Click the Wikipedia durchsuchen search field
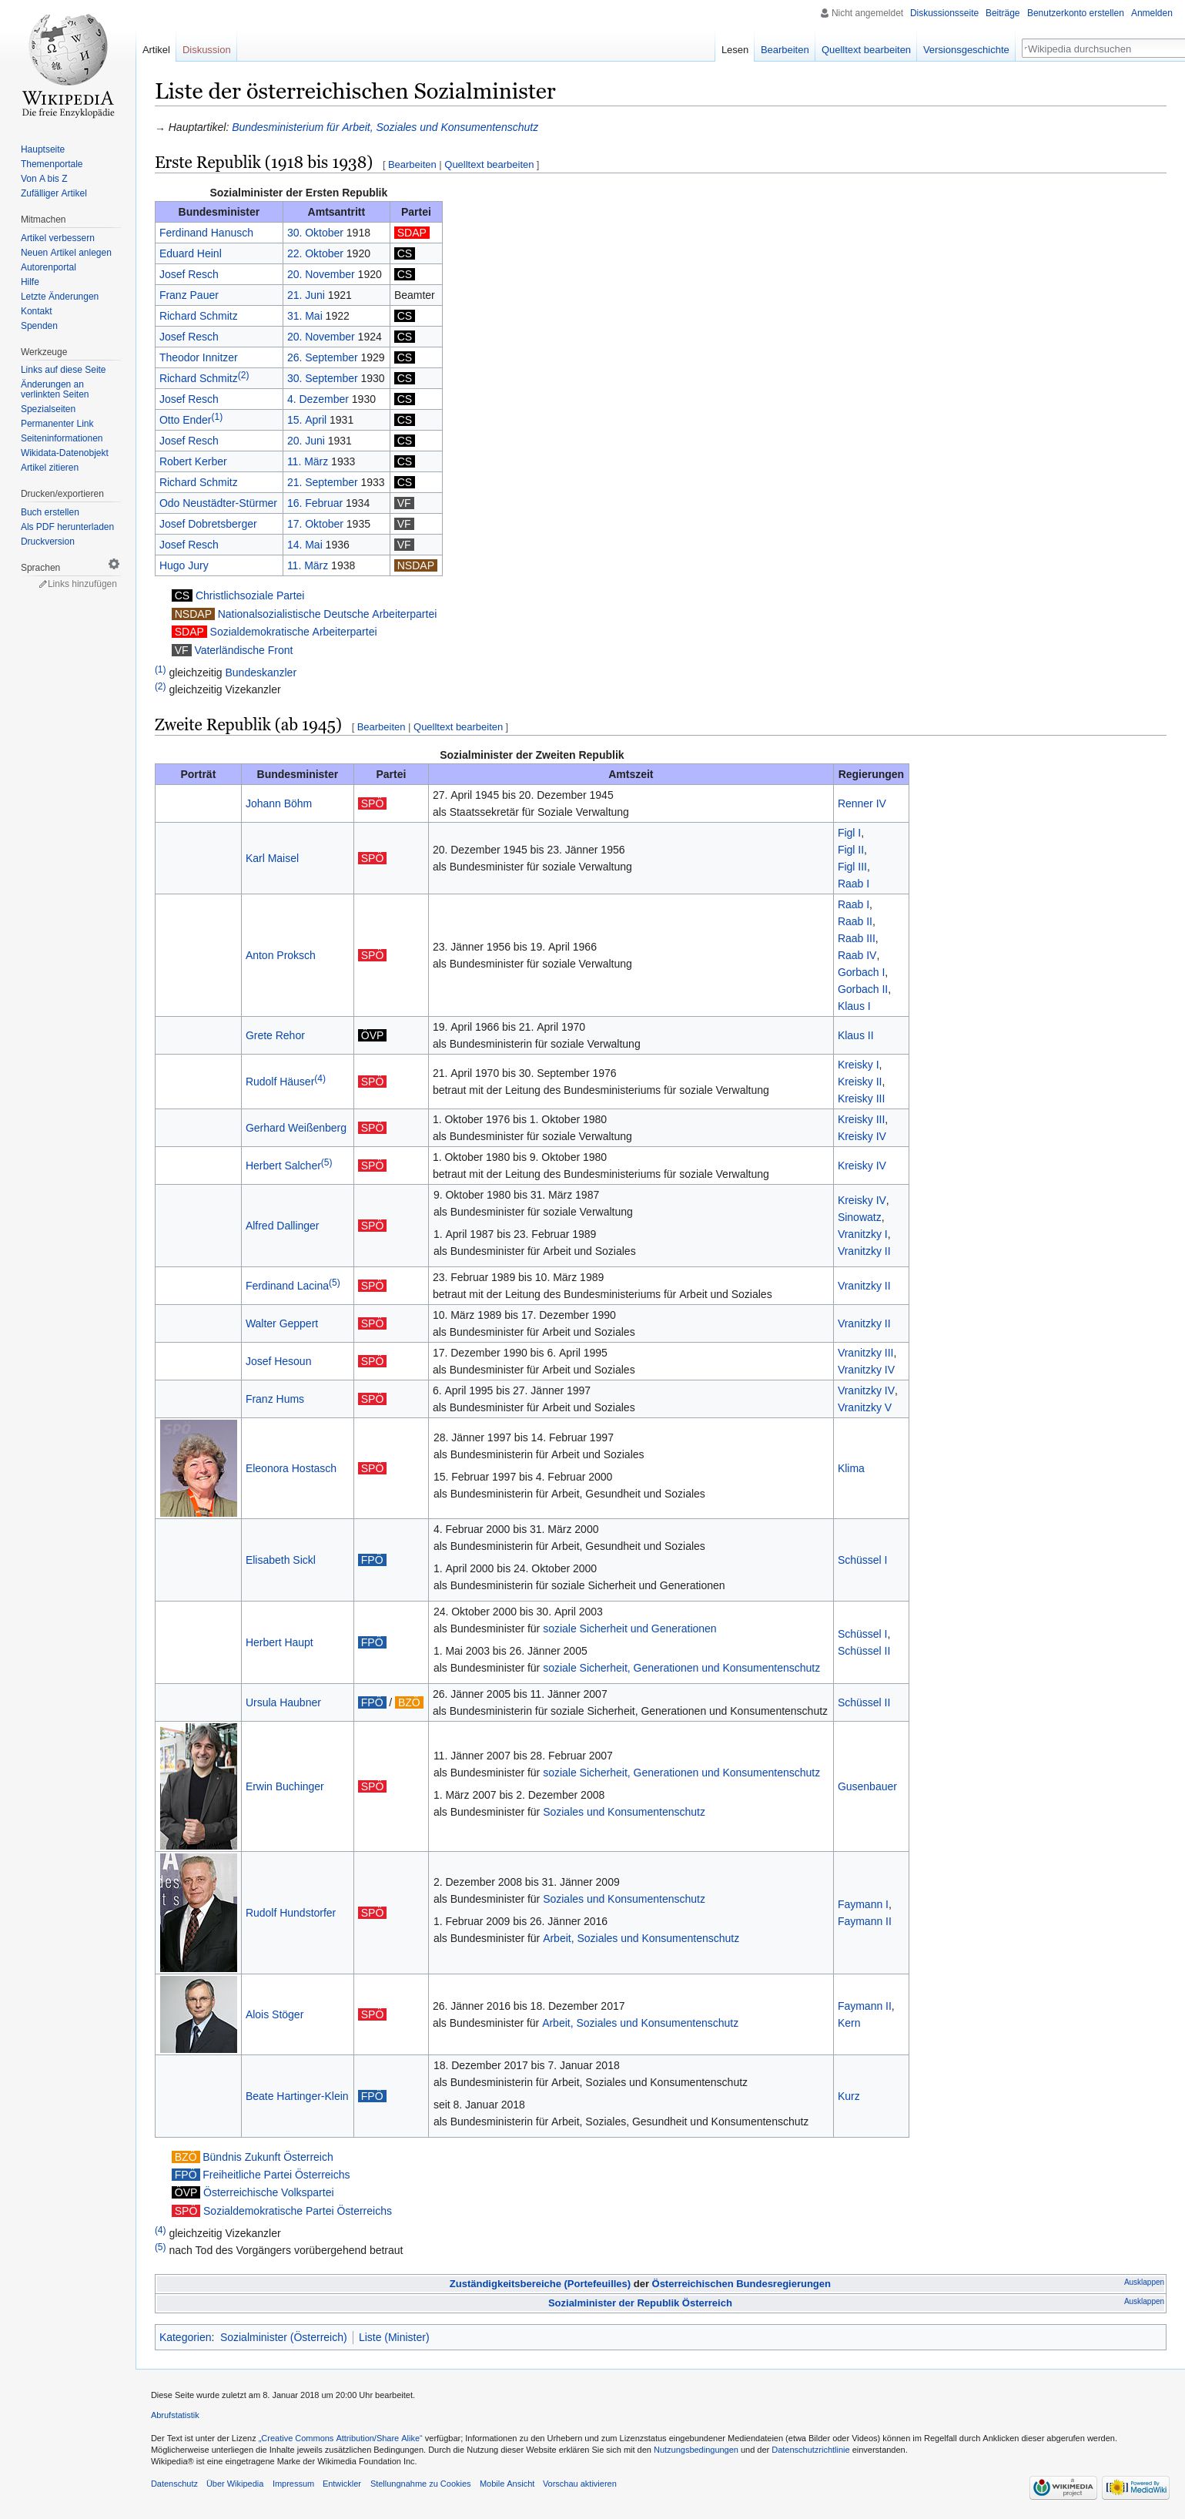This screenshot has width=1185, height=2519. [x=1105, y=49]
